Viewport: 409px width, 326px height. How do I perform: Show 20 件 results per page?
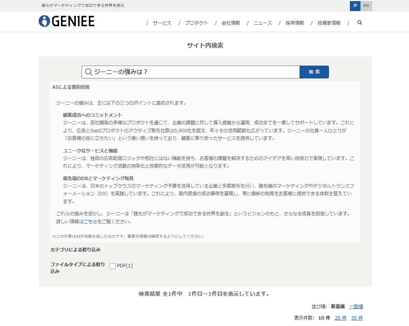(340, 318)
